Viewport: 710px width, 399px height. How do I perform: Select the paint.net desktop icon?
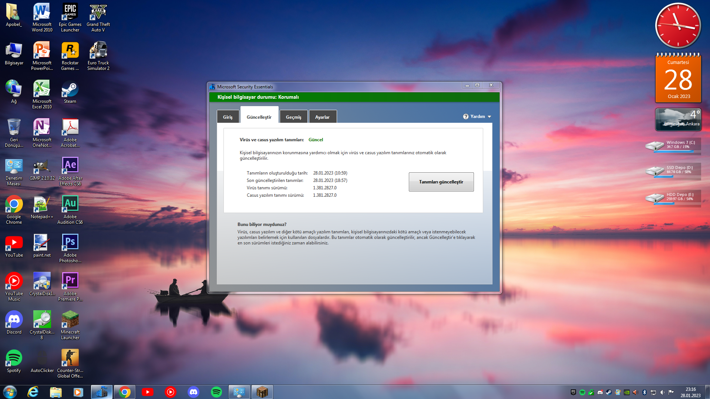[x=42, y=246]
